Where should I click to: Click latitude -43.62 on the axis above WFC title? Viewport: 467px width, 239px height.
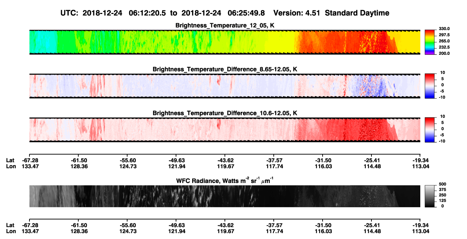225,161
